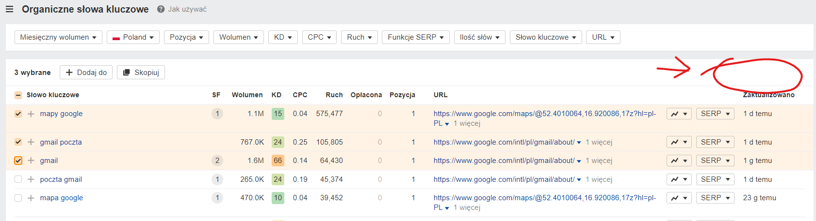The width and height of the screenshot is (816, 221).
Task: Click plus icon next to mapa google
Action: 31,198
